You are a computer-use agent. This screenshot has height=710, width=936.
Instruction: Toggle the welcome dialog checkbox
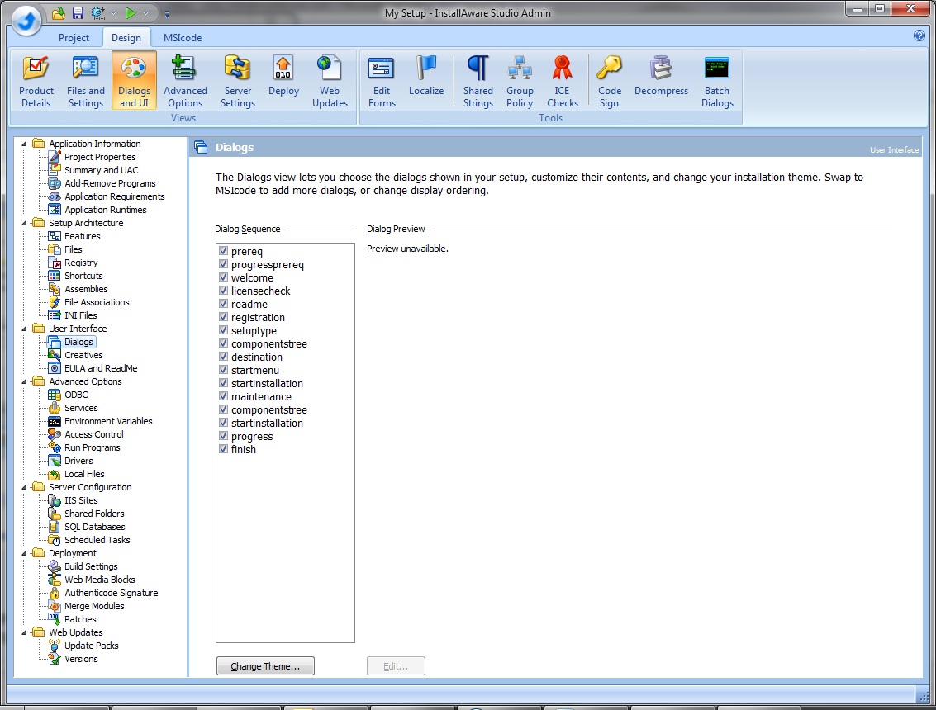point(223,277)
